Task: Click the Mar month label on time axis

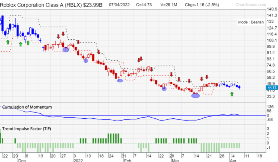Action: pyautogui.click(x=175, y=160)
